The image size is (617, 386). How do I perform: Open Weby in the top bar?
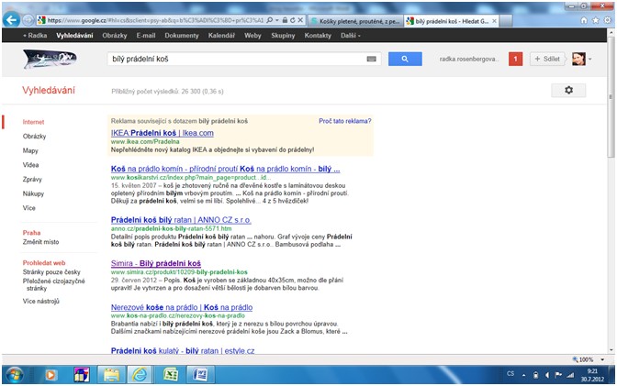[x=252, y=36]
